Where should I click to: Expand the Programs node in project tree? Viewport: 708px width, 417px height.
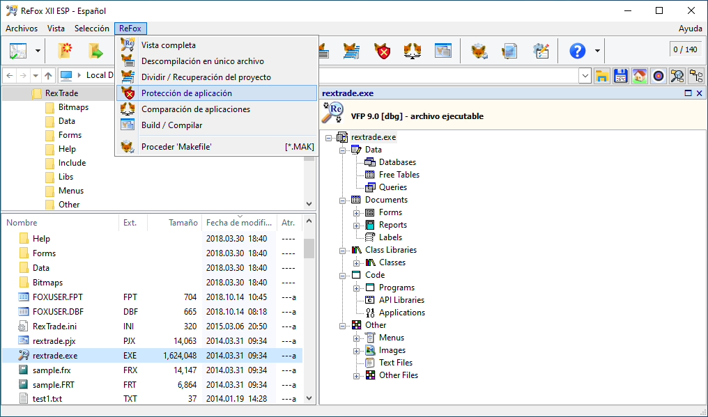coord(357,288)
